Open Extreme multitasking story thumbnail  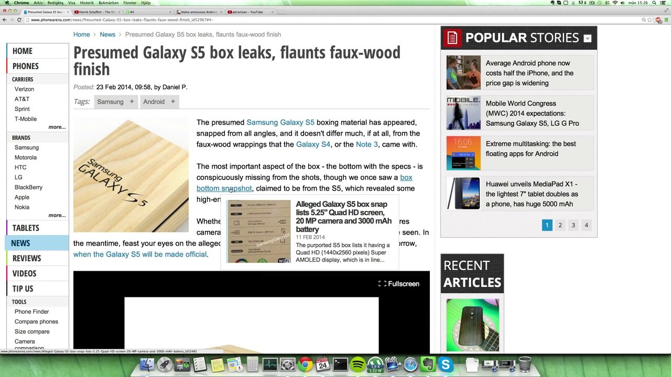(463, 153)
